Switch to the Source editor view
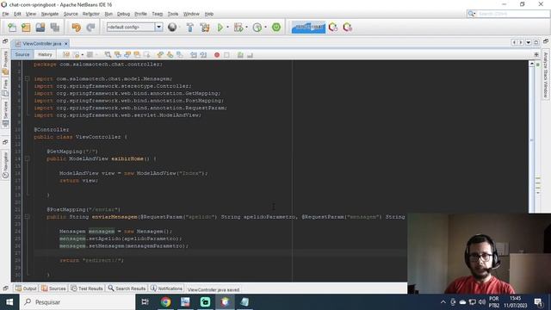 tap(22, 54)
